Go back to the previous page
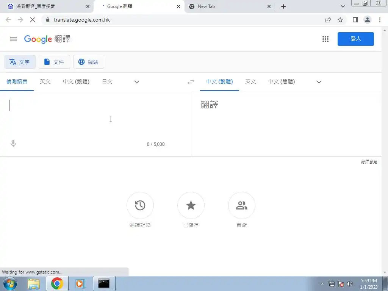 click(8, 20)
